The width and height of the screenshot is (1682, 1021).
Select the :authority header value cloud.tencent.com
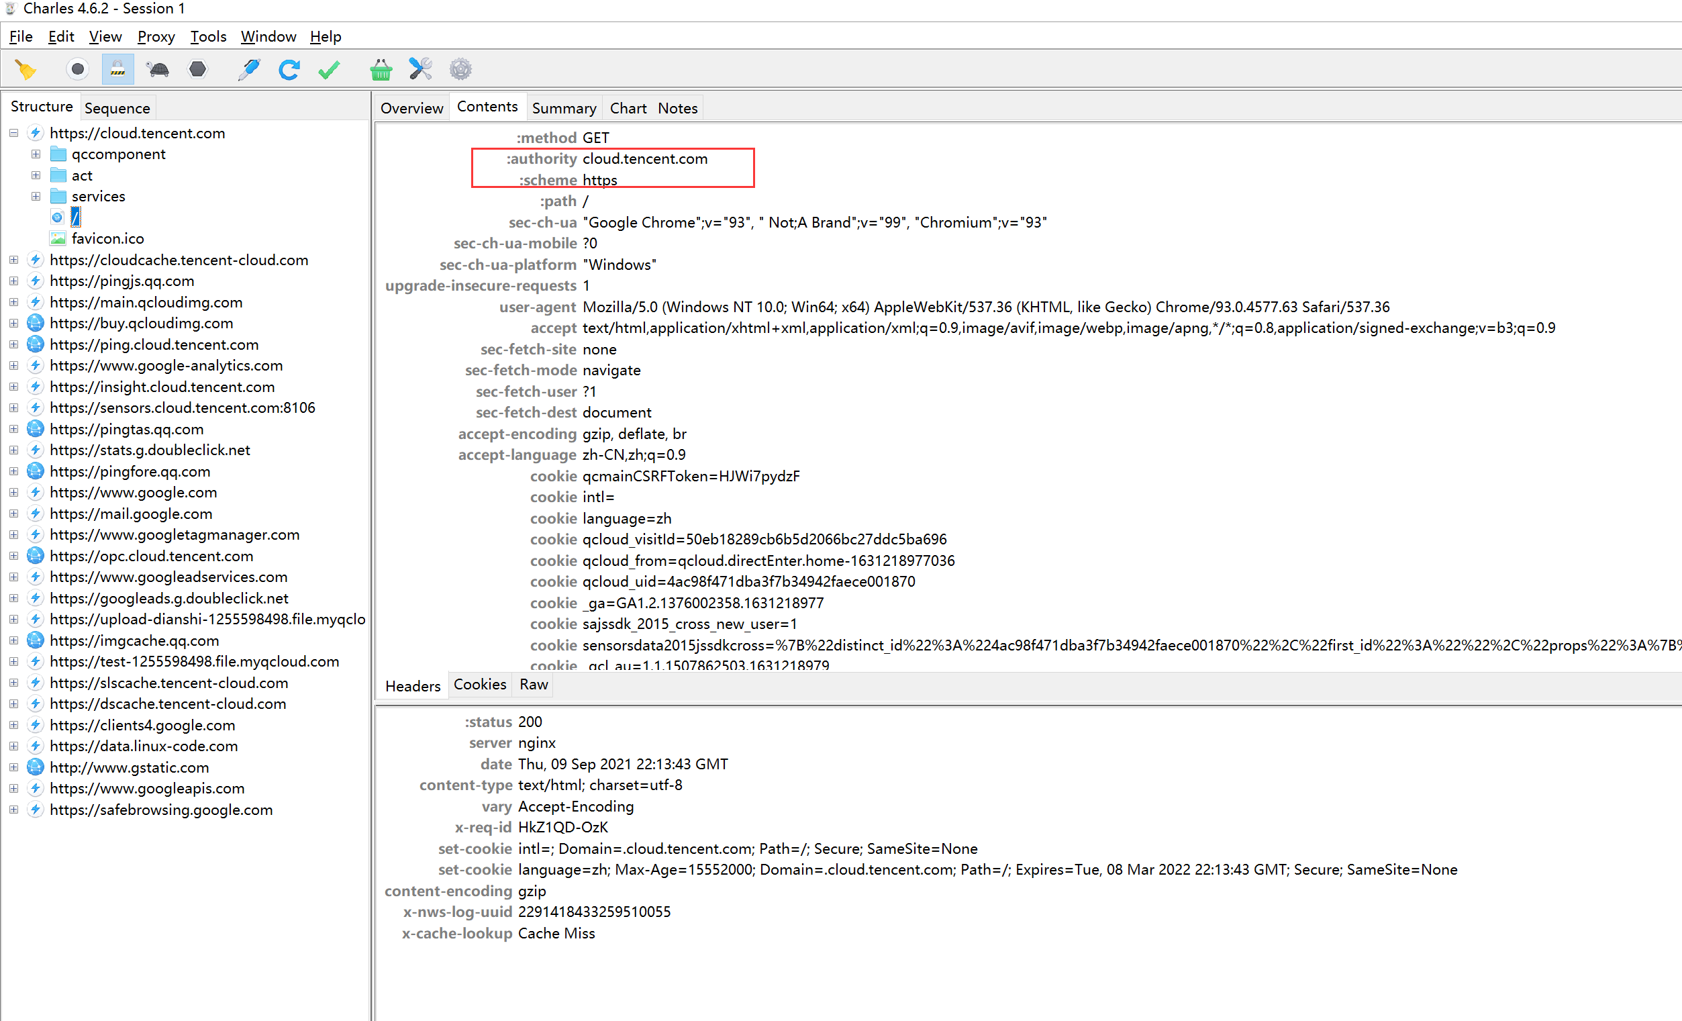(x=644, y=159)
